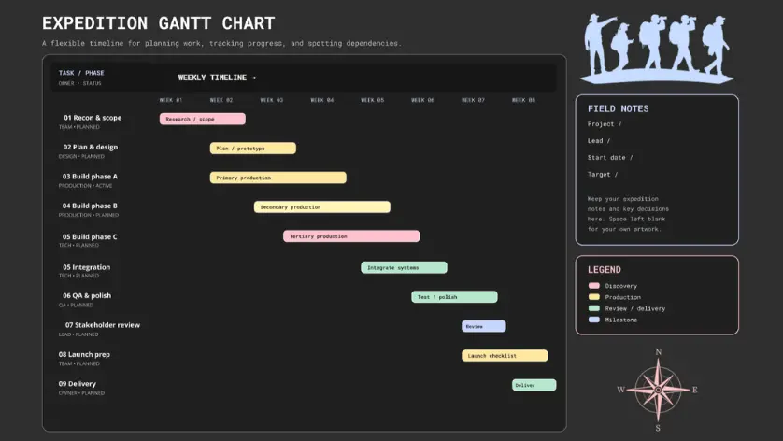Viewport: 783px width, 441px height.
Task: Click the WEEK 05 column header
Action: coord(373,100)
